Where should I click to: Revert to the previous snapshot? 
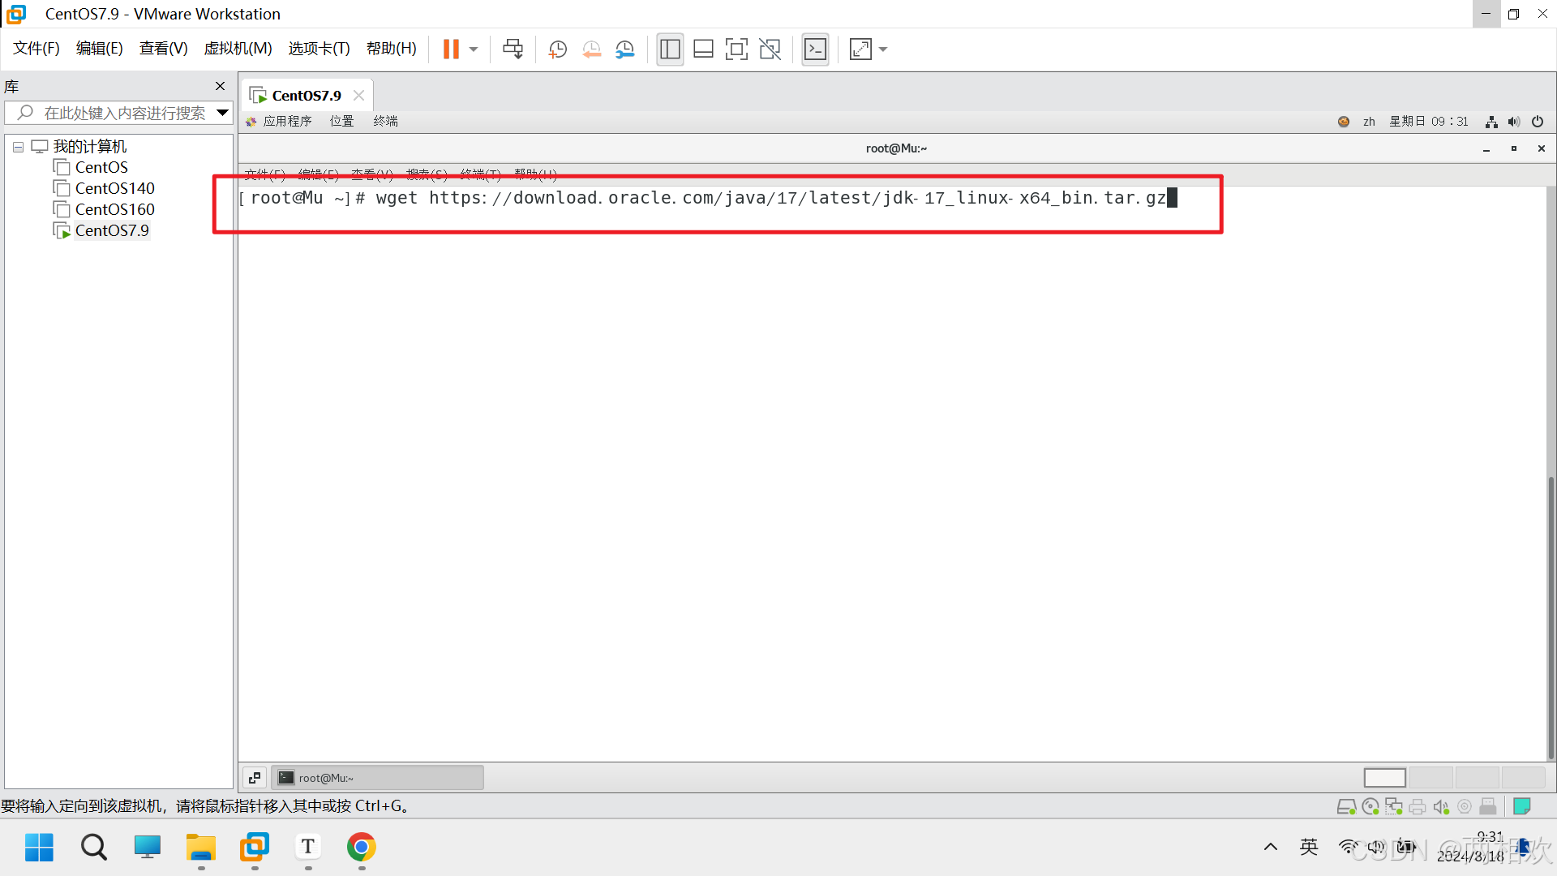[x=591, y=49]
